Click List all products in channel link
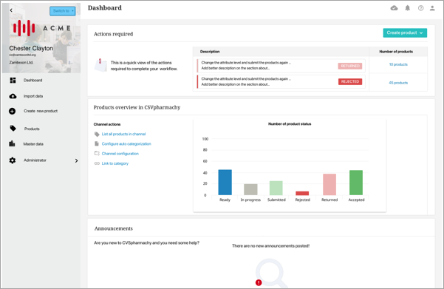444x289 pixels. 123,134
